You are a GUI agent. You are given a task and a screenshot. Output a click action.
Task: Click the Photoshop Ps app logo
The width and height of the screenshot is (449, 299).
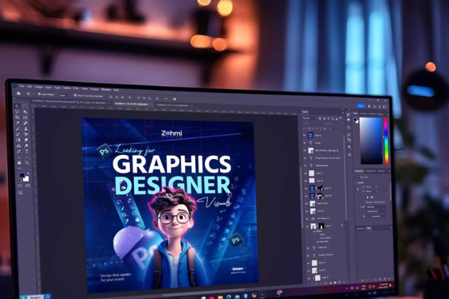pos(14,87)
